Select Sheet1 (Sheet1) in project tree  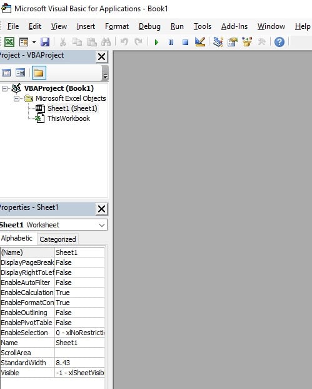[x=73, y=108]
